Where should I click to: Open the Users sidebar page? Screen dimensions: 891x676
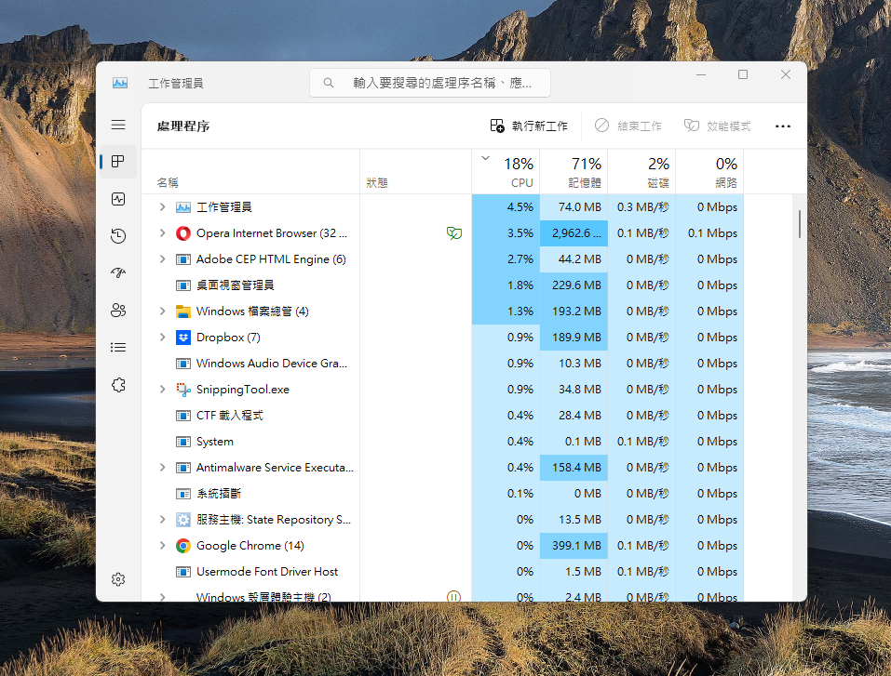(x=118, y=311)
